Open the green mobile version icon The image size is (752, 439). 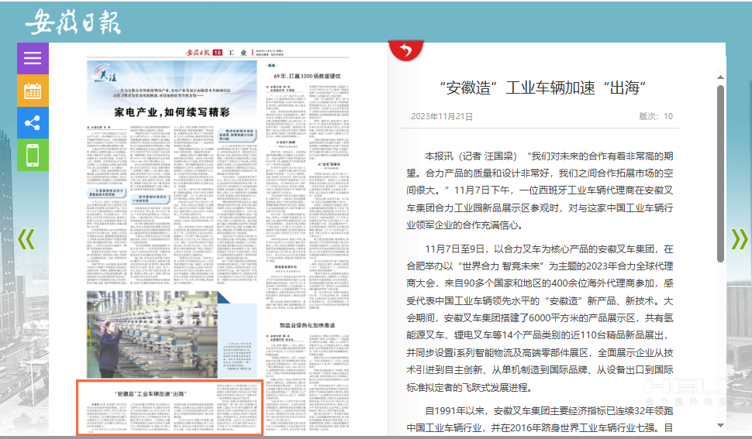33,155
